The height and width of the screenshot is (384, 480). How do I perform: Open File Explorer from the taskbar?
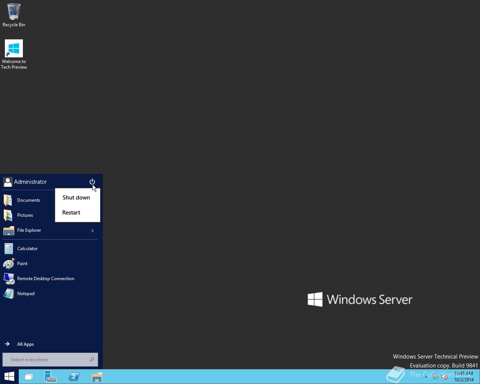[x=97, y=377]
